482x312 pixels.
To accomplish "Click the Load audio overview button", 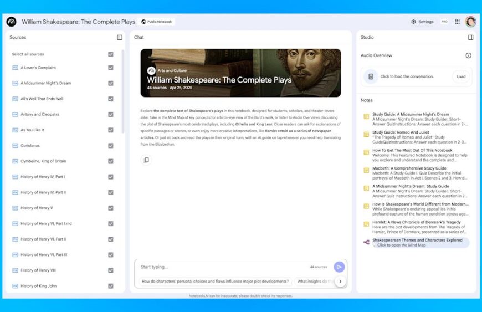I will pos(461,76).
